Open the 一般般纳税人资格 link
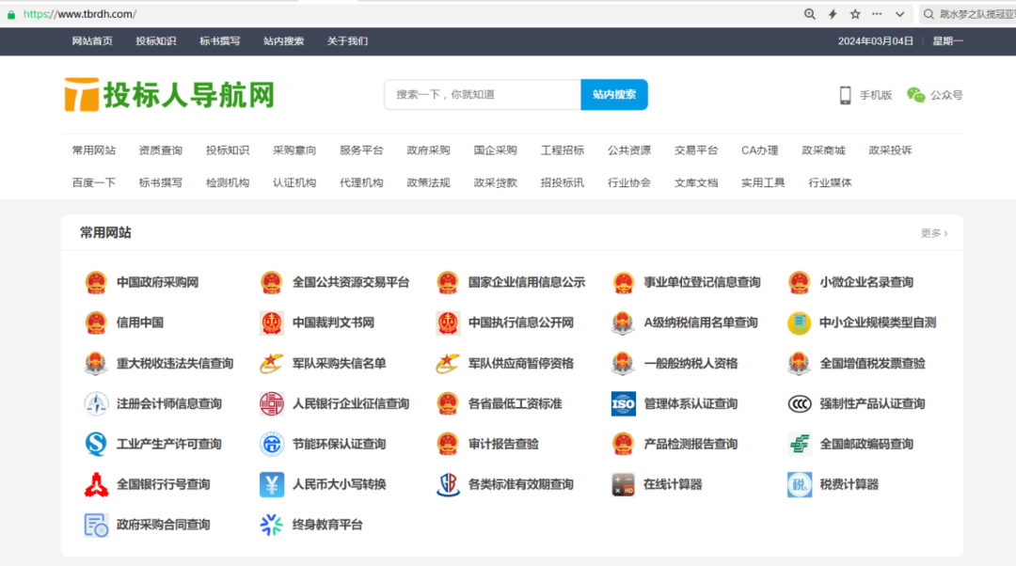 pyautogui.click(x=691, y=363)
